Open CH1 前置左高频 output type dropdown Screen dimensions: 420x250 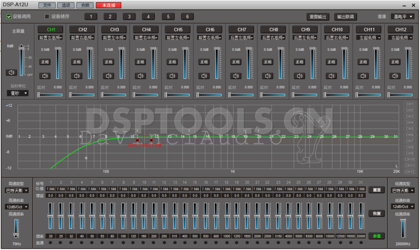point(50,38)
